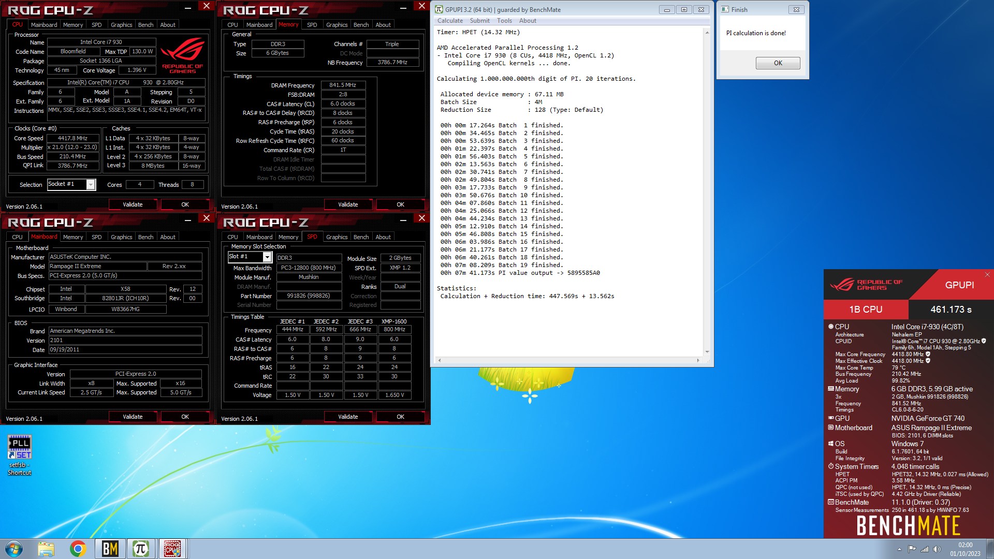Viewport: 994px width, 559px height.
Task: Click PI value output line 5895585A0
Action: (520, 273)
